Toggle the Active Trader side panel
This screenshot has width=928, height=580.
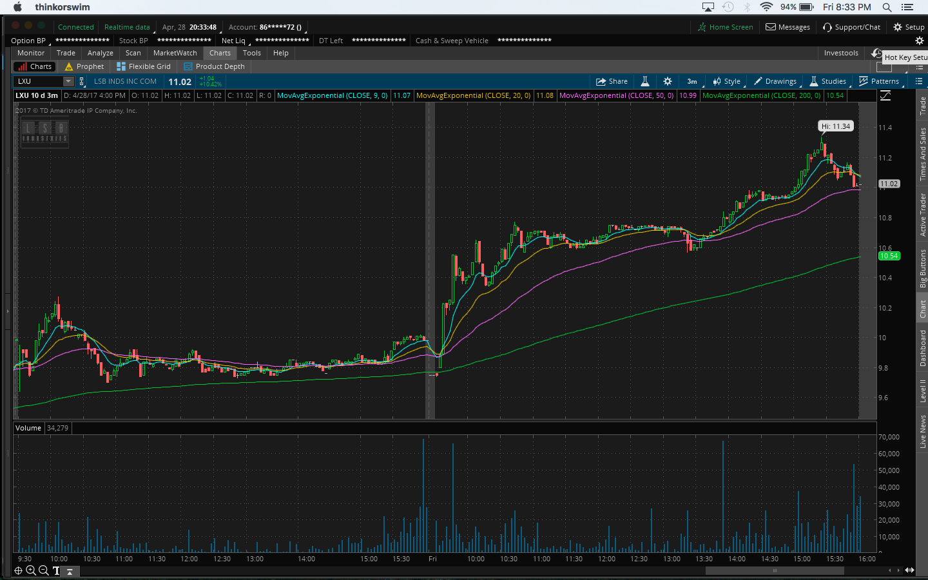point(922,215)
